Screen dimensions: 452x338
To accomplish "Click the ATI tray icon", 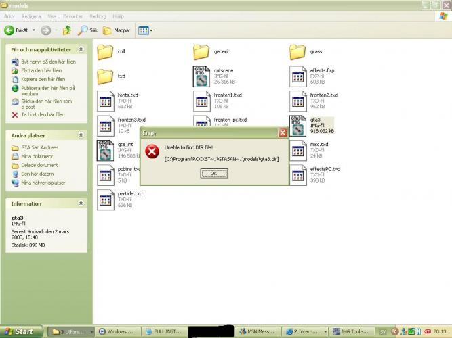I will [x=427, y=332].
